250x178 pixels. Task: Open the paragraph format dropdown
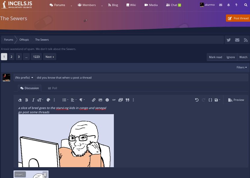tap(82, 100)
